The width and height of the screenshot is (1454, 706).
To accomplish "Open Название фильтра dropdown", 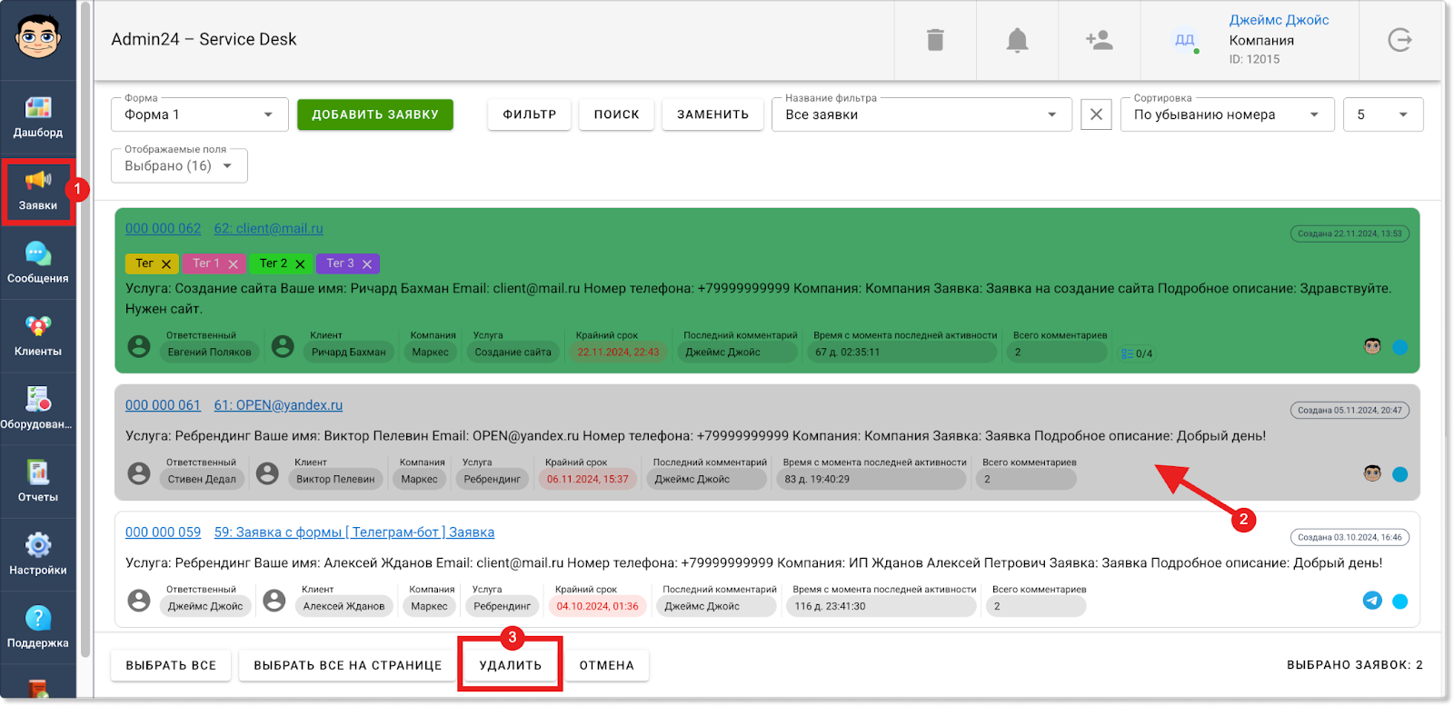I will coord(921,114).
